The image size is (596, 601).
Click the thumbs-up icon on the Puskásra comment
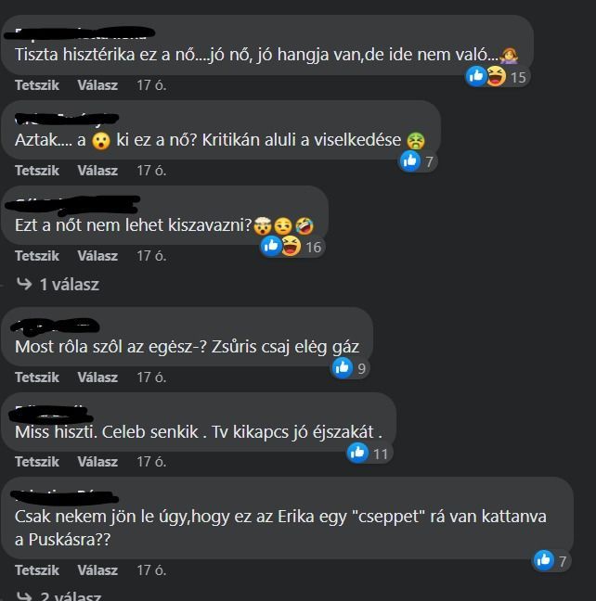pyautogui.click(x=544, y=560)
